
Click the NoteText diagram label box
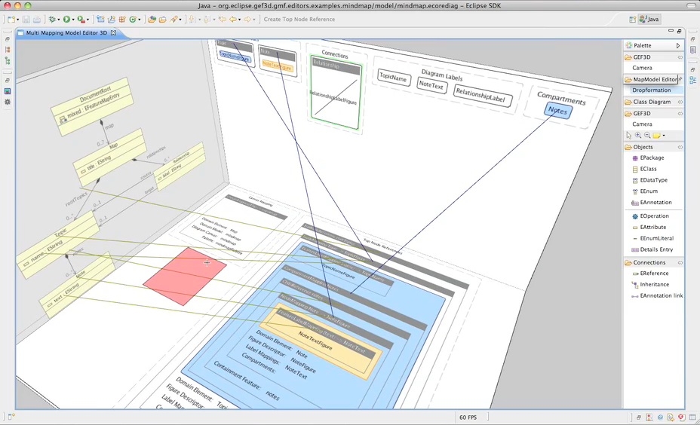[x=431, y=84]
